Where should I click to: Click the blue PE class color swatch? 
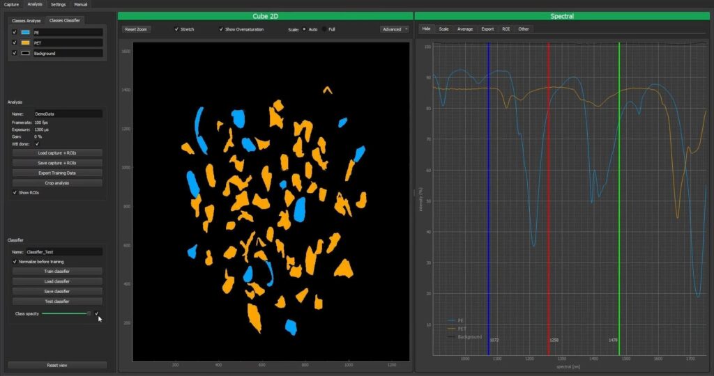(x=25, y=33)
